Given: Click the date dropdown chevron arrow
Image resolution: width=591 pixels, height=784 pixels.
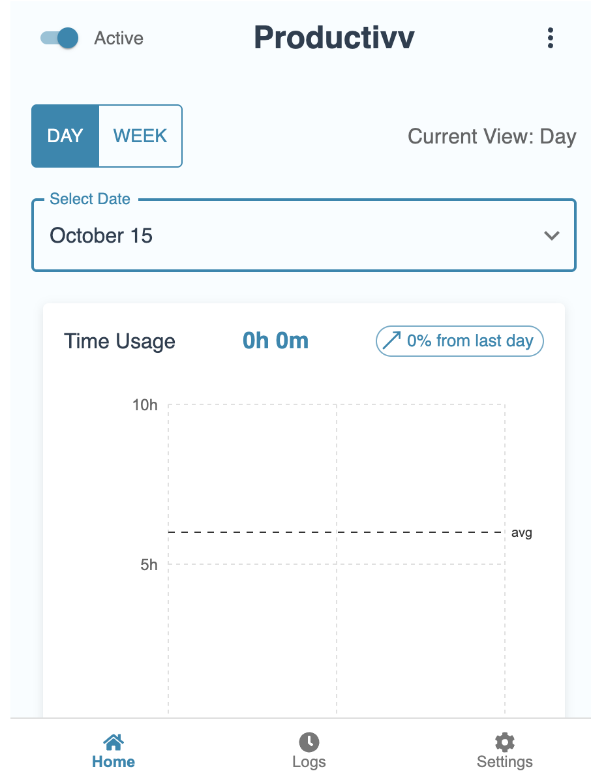Looking at the screenshot, I should point(552,235).
